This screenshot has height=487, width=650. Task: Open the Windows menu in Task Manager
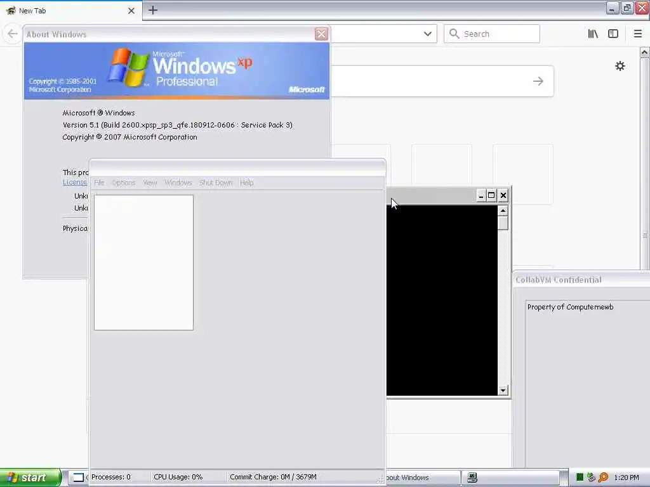(178, 183)
